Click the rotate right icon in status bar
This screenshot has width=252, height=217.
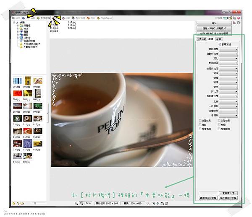(x=158, y=203)
